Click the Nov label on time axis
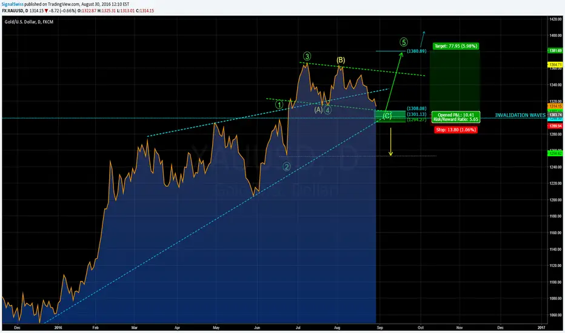 point(460,328)
